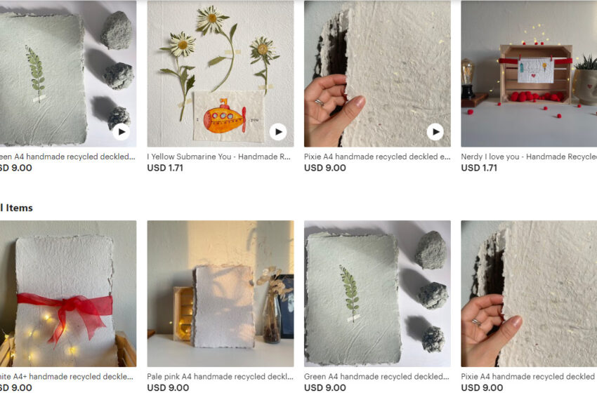Click bottom 'Green A4 handmade recycled' title
This screenshot has width=597, height=393.
tap(376, 377)
